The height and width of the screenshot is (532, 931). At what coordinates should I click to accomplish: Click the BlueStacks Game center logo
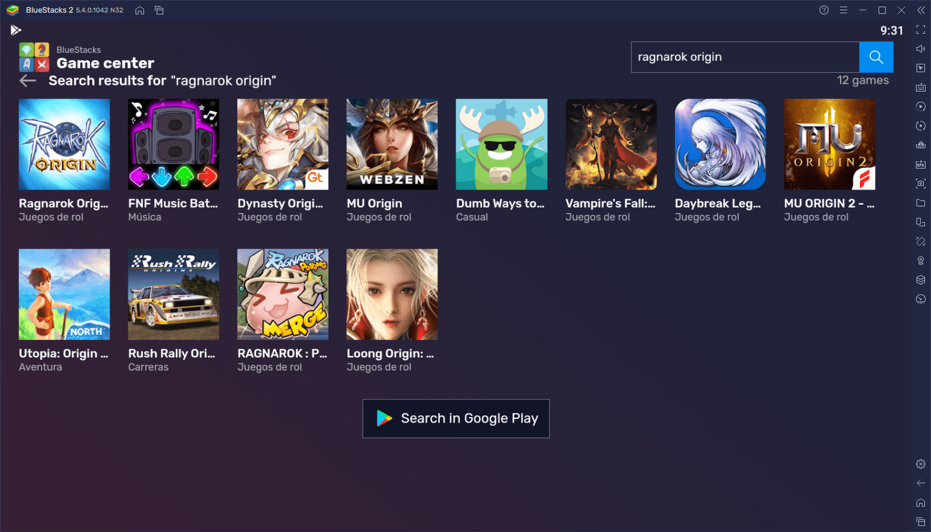tap(34, 57)
